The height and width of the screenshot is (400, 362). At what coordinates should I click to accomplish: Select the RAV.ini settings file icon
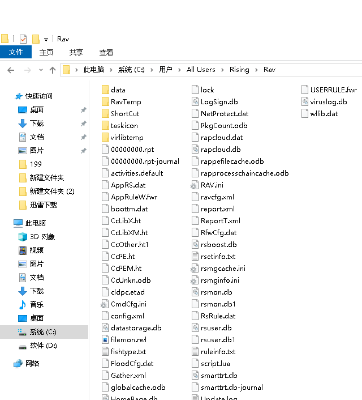[x=195, y=185]
